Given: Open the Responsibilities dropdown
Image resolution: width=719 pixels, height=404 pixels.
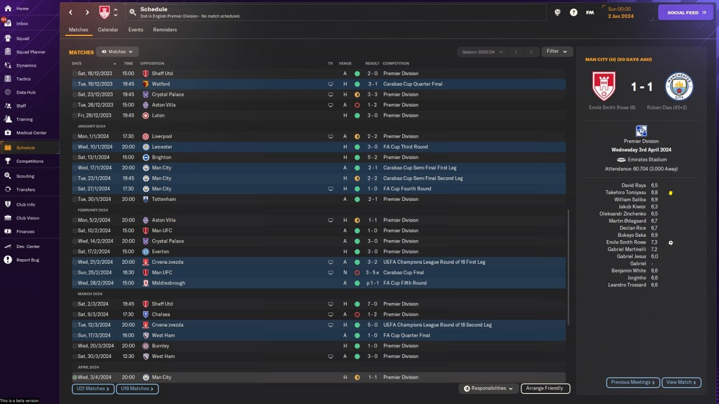Looking at the screenshot, I should [489, 388].
